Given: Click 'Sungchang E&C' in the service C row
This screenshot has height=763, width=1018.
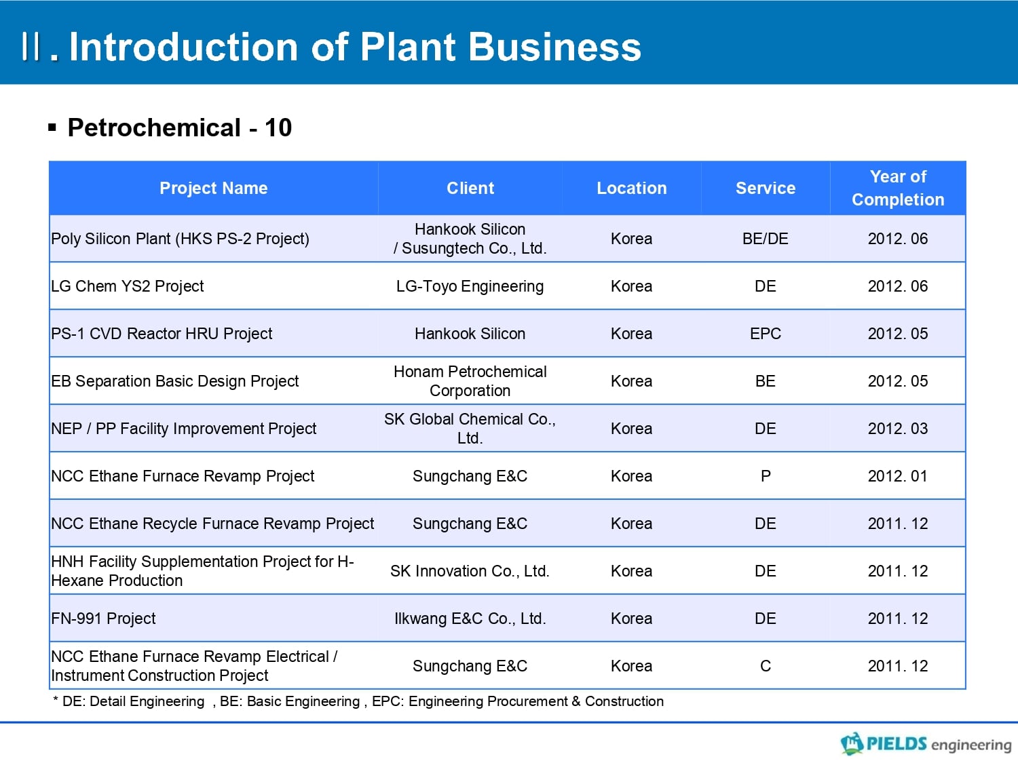Looking at the screenshot, I should [470, 666].
